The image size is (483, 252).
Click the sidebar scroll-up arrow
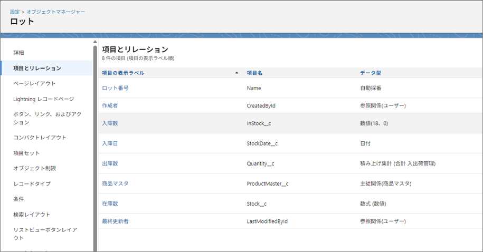95,42
